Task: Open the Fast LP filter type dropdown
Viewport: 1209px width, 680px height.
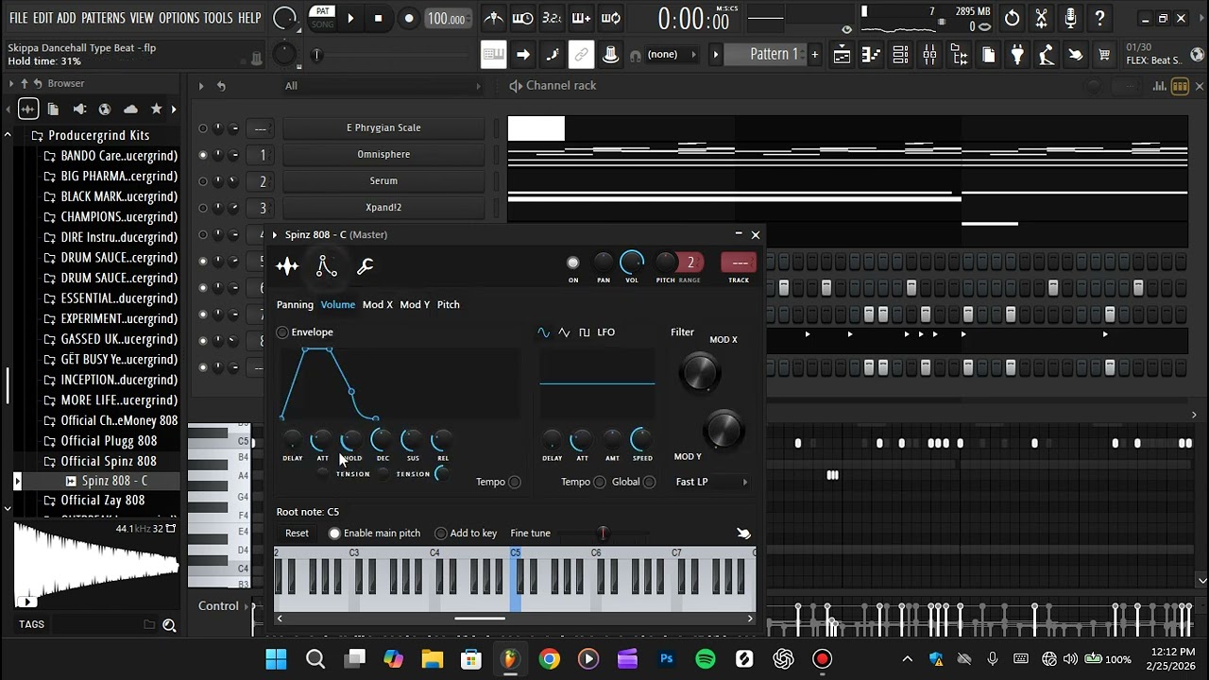Action: click(712, 482)
